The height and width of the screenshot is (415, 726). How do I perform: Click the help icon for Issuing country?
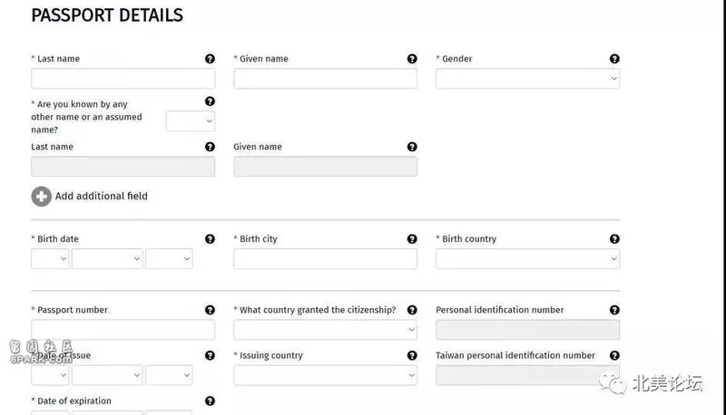(x=412, y=355)
